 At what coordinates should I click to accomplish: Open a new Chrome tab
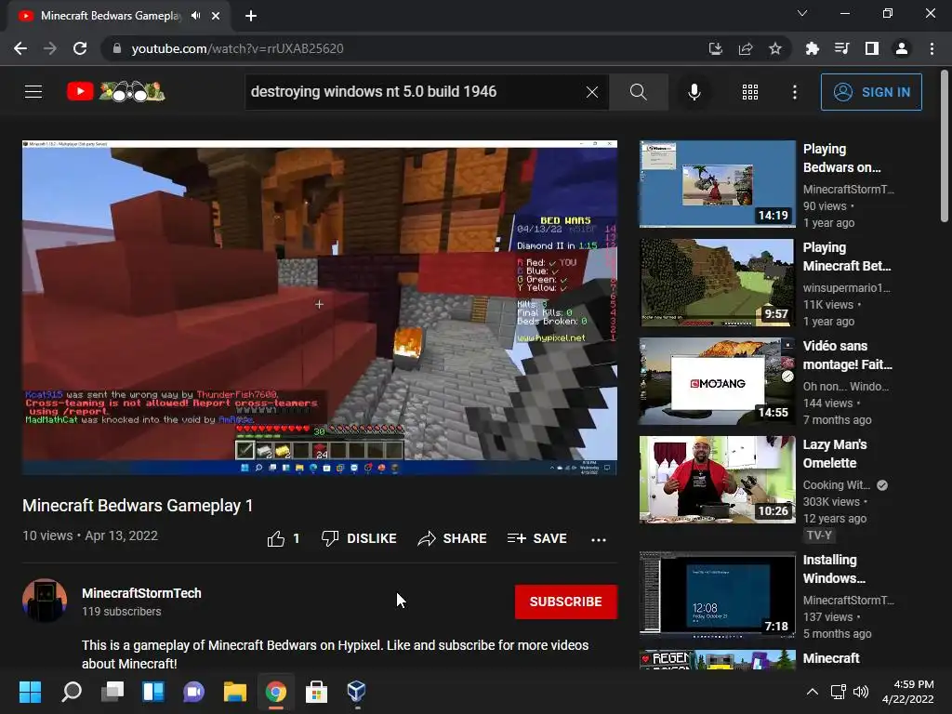tap(251, 17)
